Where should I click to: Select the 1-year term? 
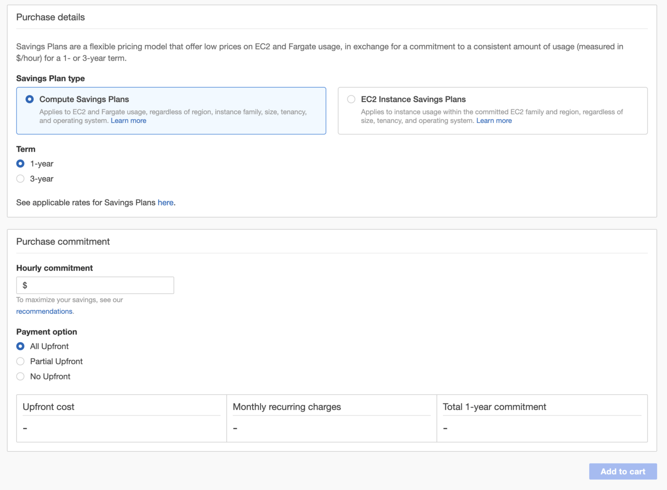coord(20,164)
